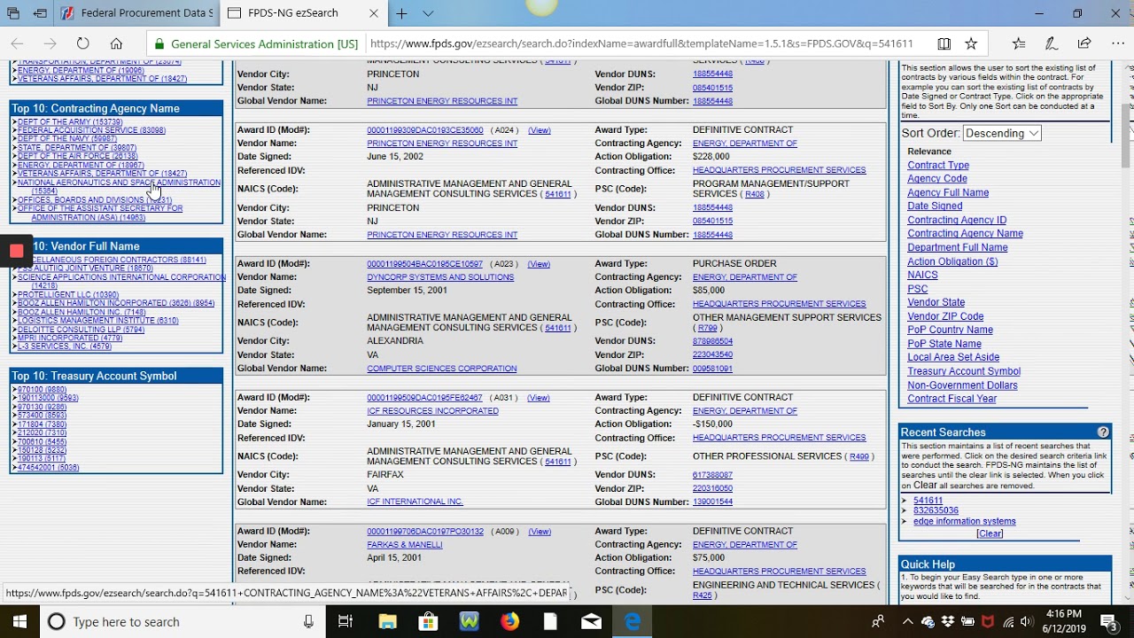Click the Cortana microphone icon
Viewport: 1134px width, 638px height.
coord(308,622)
